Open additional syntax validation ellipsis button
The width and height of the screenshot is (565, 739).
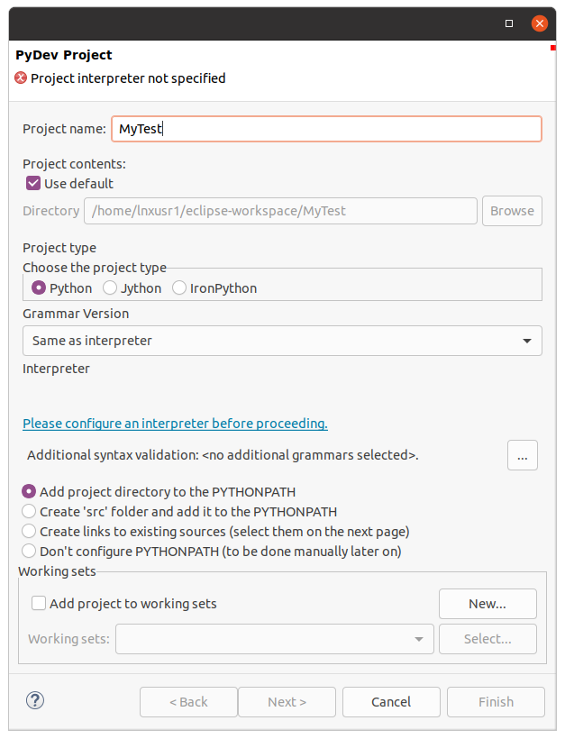point(522,455)
